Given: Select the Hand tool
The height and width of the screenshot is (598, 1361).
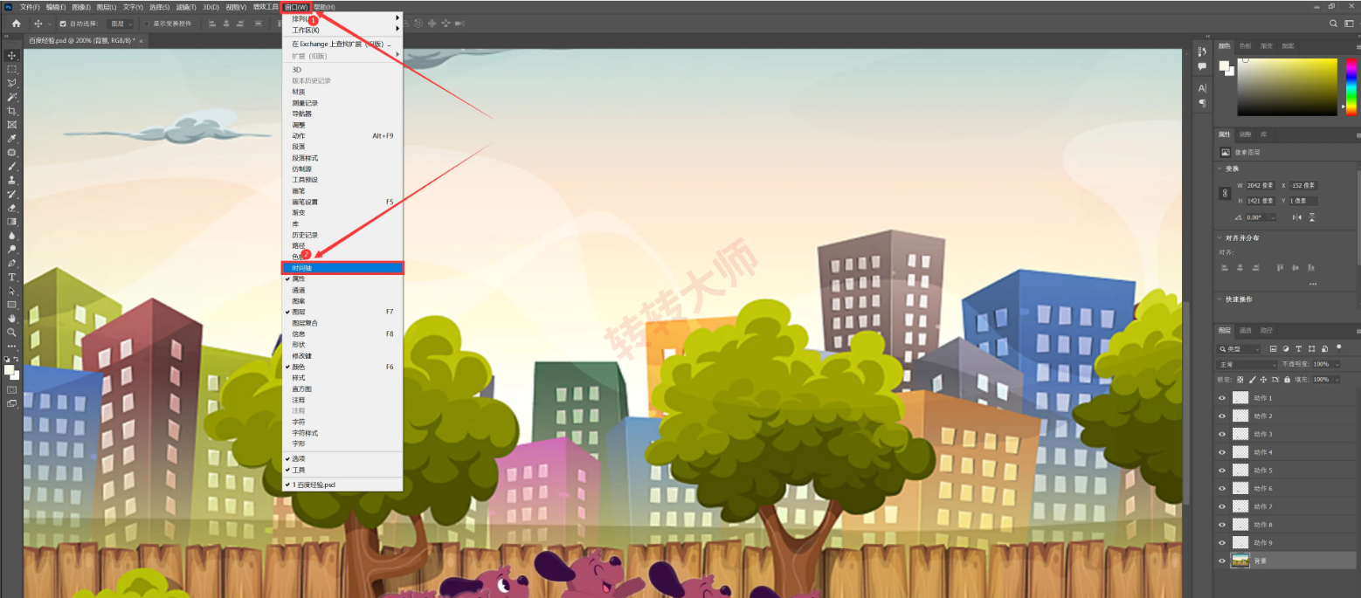Looking at the screenshot, I should (12, 319).
